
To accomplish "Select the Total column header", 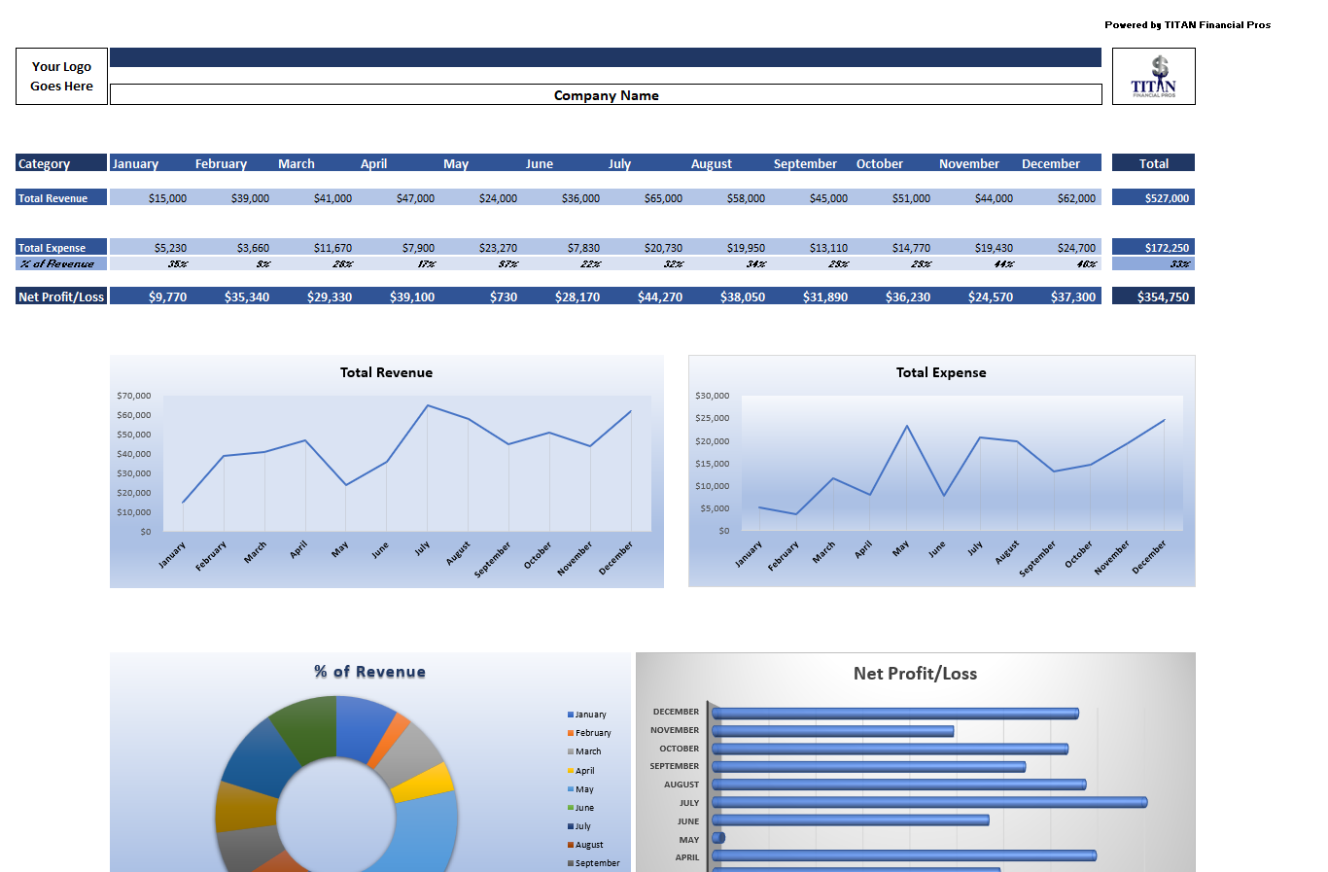I will click(x=1153, y=163).
